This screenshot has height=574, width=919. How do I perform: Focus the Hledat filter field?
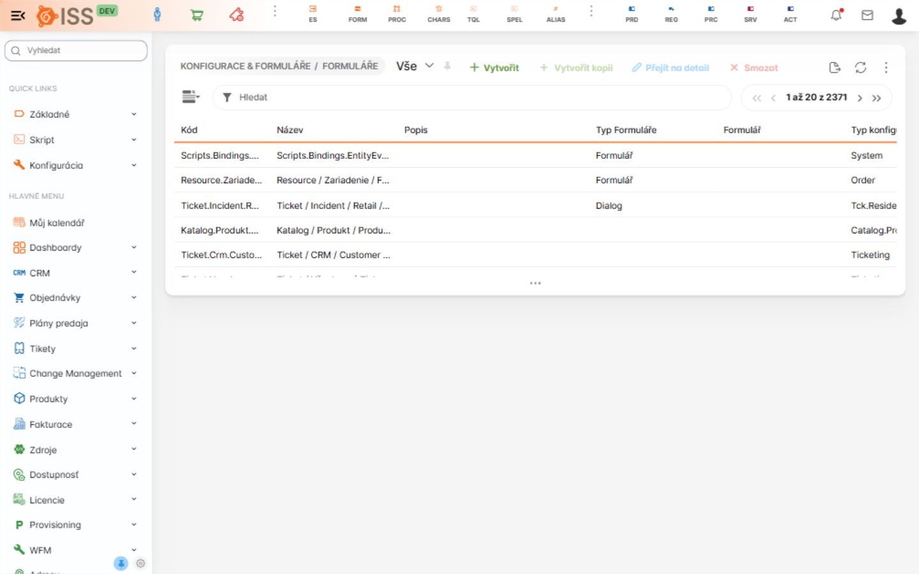tap(472, 98)
